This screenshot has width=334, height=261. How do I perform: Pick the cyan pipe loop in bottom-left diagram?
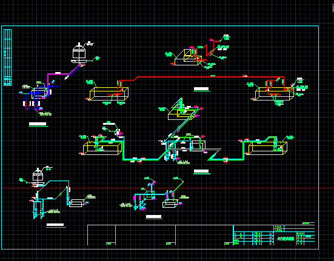53,190
